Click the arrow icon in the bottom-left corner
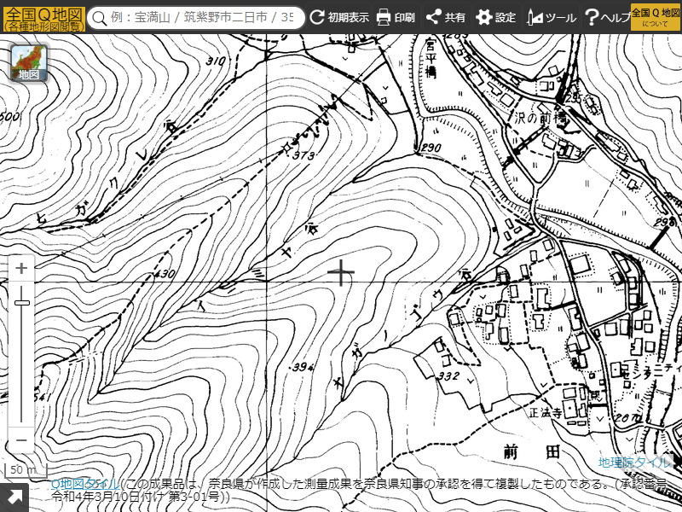 [x=14, y=497]
